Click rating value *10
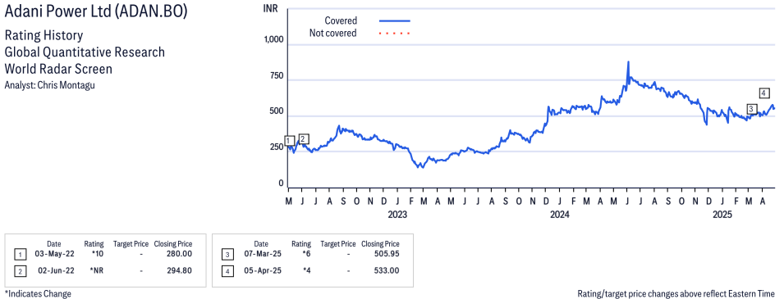This screenshot has height=299, width=784. point(97,255)
